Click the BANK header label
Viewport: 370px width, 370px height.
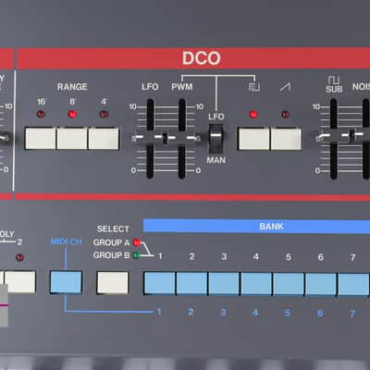(x=271, y=227)
